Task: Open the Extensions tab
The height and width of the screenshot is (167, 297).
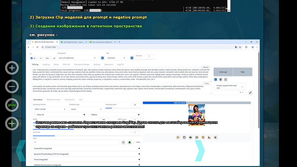Action: click(x=109, y=64)
